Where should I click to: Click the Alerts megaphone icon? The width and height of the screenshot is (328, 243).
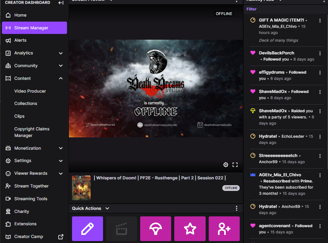point(8,40)
